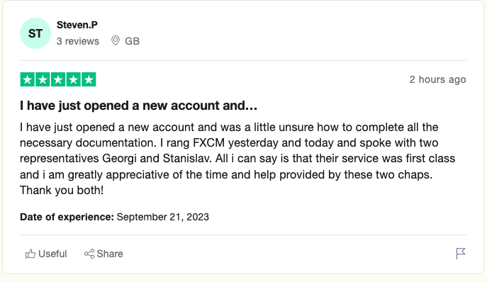Image resolution: width=487 pixels, height=282 pixels.
Task: Click the '3 reviews' count
Action: pos(78,41)
